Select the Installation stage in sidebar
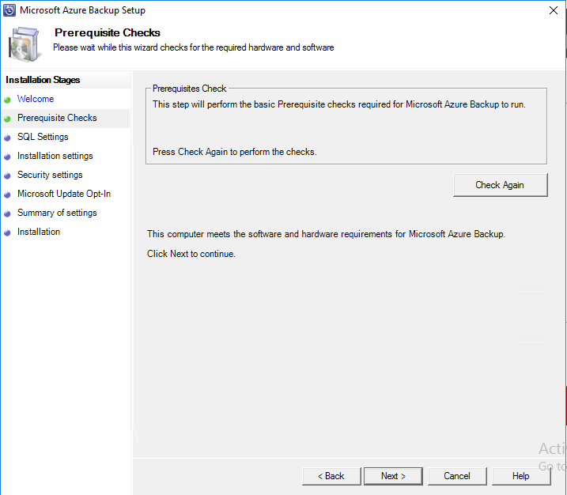 [39, 232]
